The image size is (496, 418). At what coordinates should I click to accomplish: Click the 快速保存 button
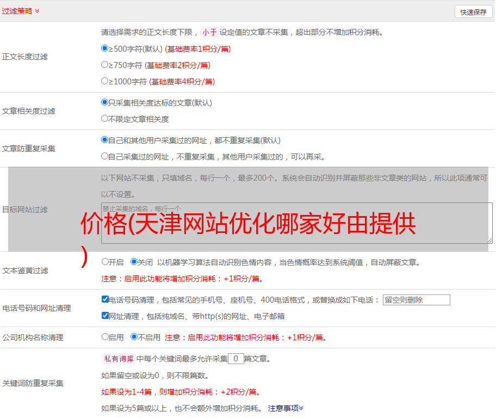[x=473, y=12]
